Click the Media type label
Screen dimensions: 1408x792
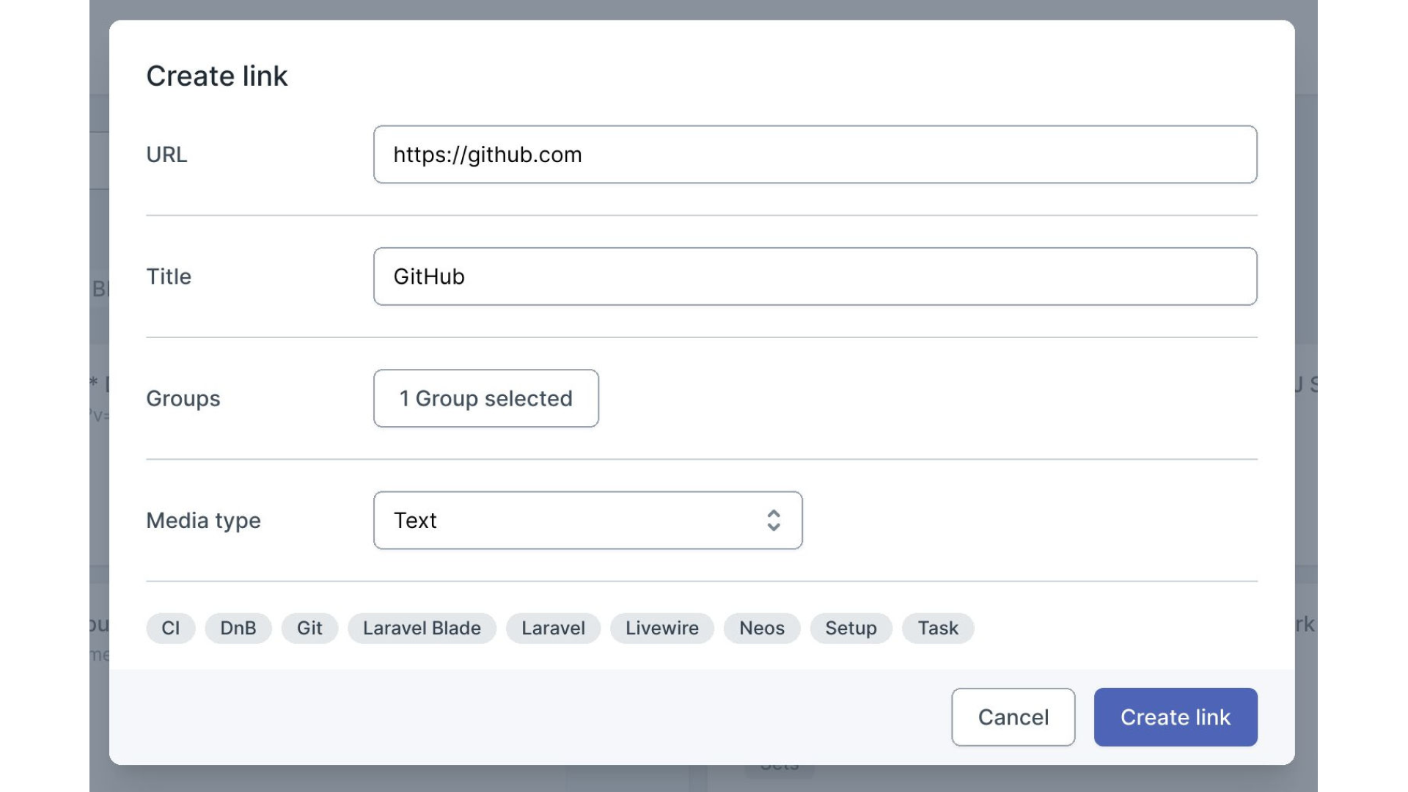click(203, 521)
